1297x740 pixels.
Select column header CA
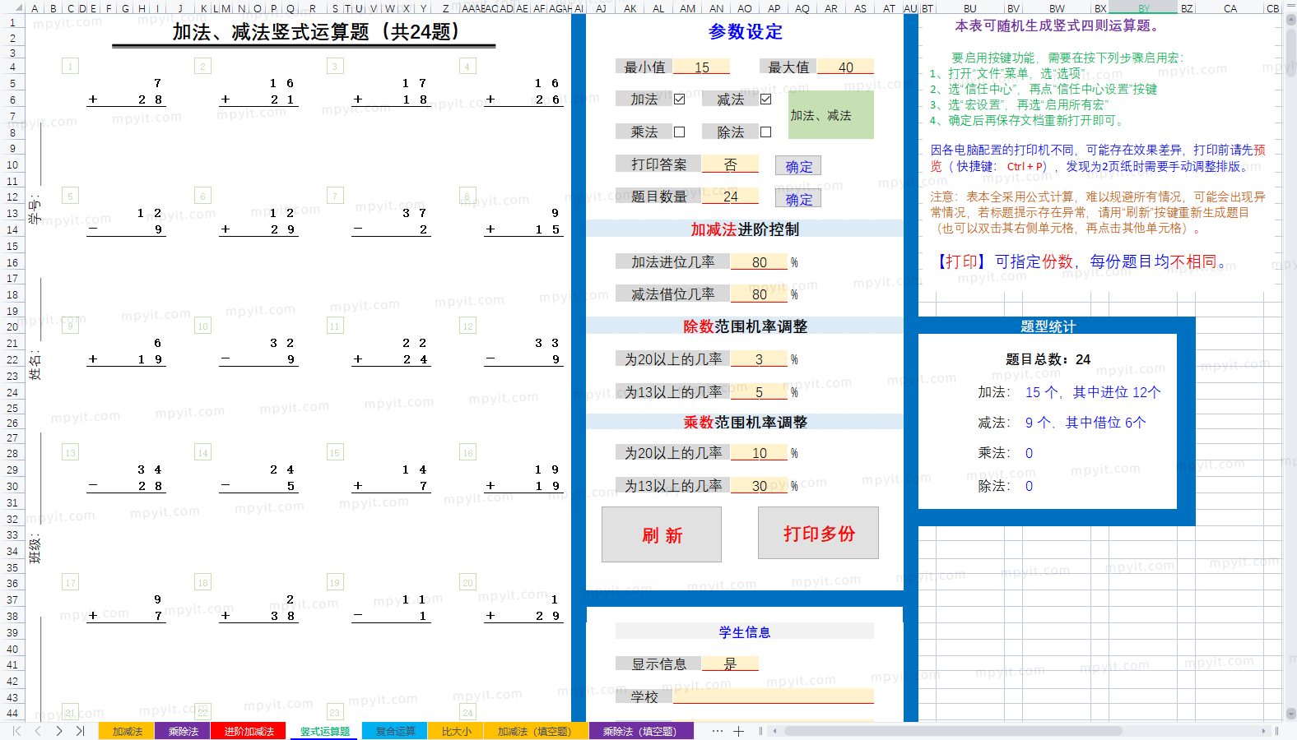(1230, 7)
